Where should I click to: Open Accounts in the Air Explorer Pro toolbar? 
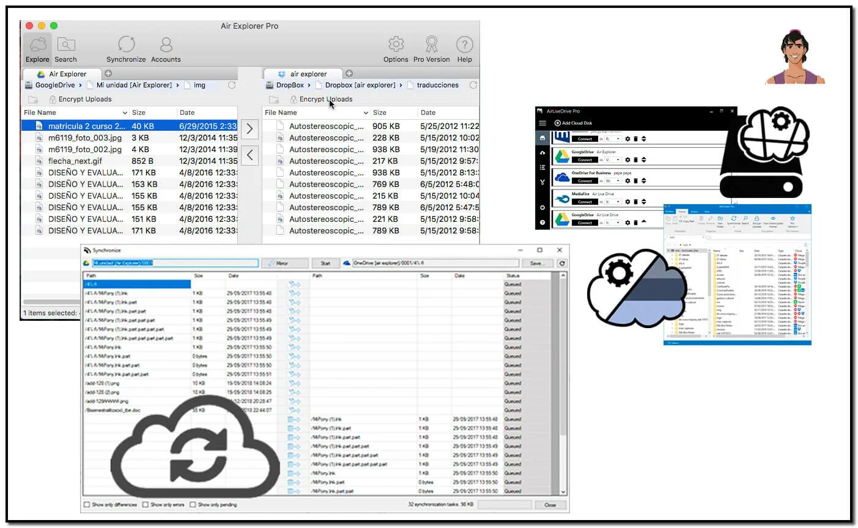[x=166, y=49]
